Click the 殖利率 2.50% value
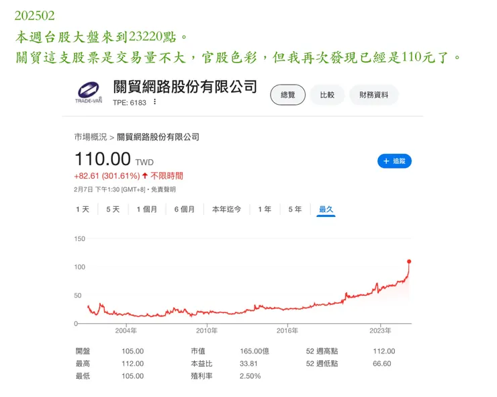This screenshot has width=497, height=397. (250, 376)
